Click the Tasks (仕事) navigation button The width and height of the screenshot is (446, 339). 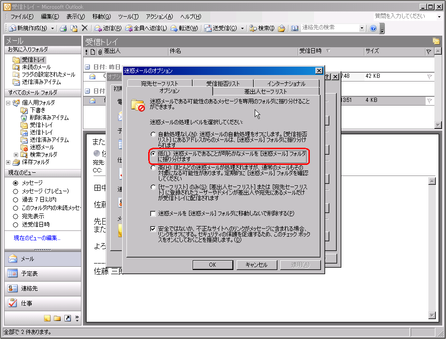click(x=43, y=303)
